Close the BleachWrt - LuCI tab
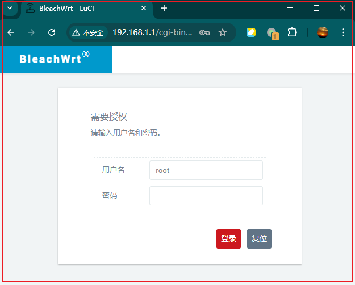355x285 pixels. pos(144,8)
